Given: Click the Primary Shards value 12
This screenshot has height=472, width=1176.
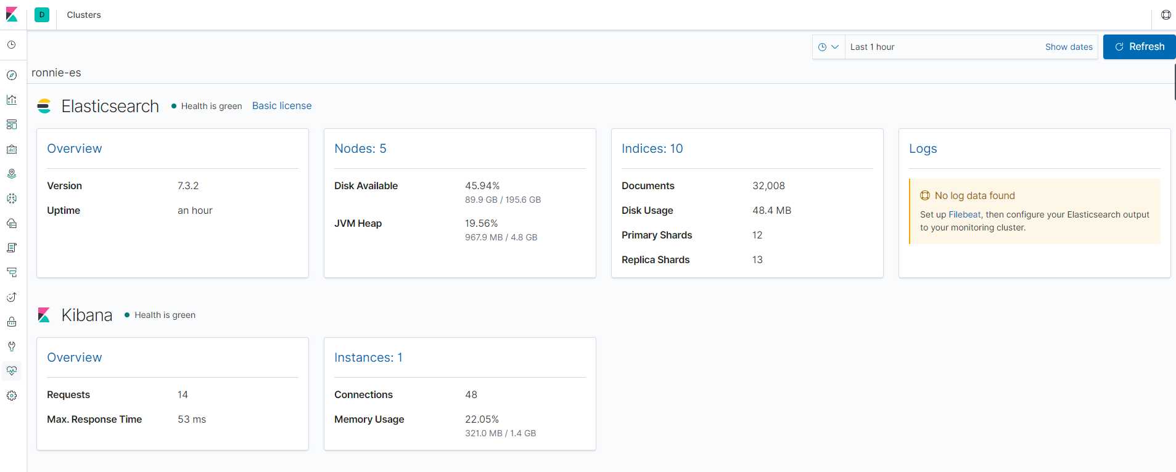Looking at the screenshot, I should (x=757, y=235).
